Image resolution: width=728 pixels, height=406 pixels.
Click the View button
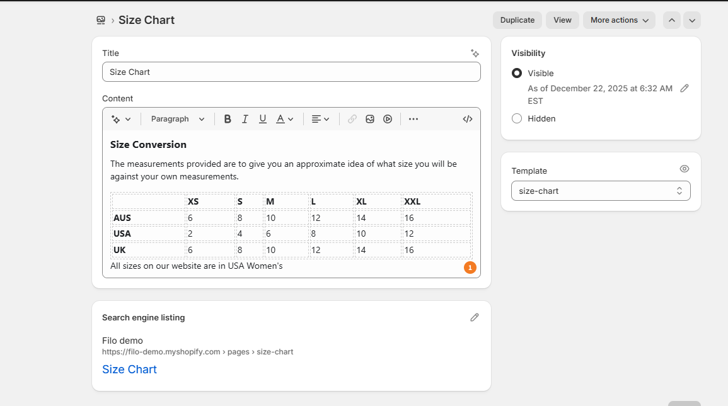[x=562, y=20]
